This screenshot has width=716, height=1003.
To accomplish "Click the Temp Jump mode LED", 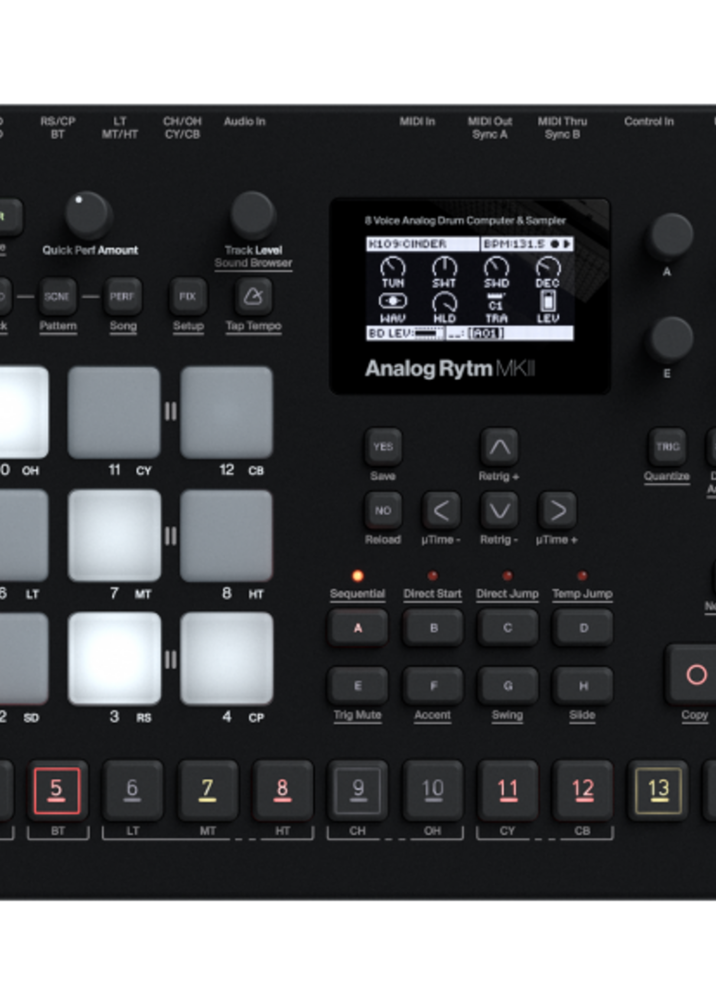I will coord(583,575).
